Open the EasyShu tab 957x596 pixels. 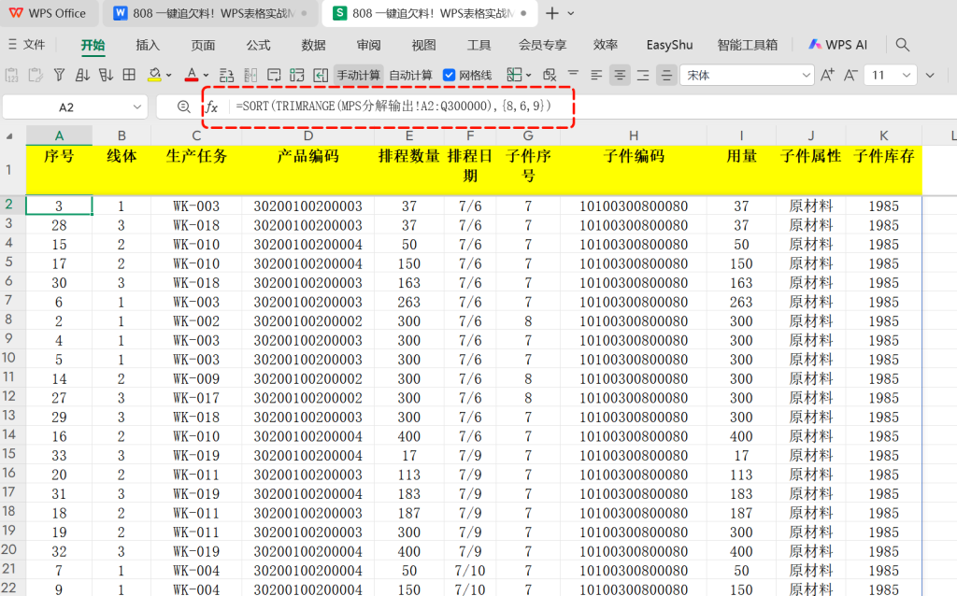point(669,45)
